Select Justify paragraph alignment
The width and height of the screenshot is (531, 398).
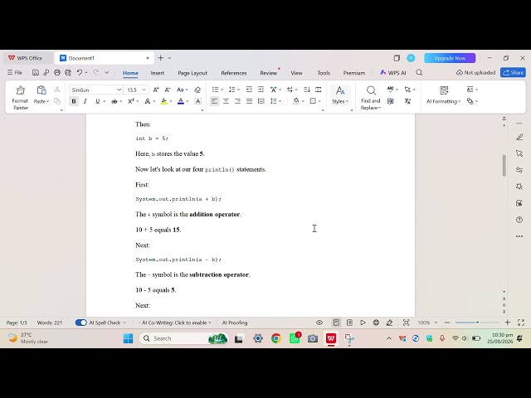click(249, 101)
